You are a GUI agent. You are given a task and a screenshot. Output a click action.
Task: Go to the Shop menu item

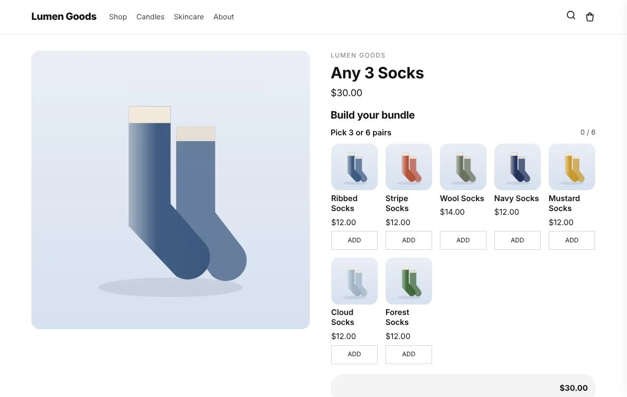point(118,17)
